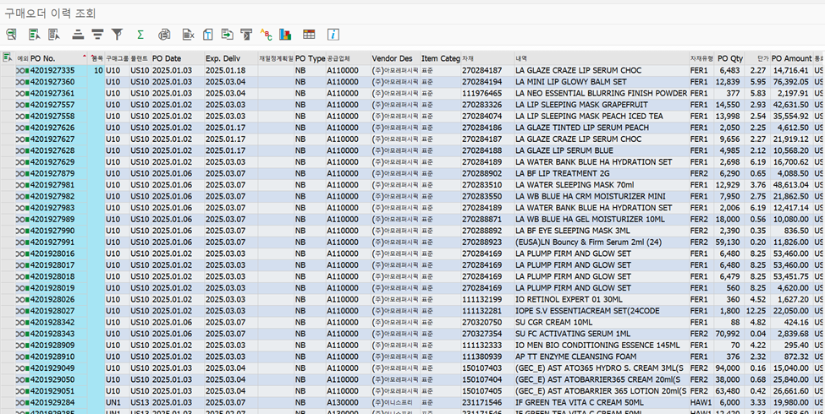The height and width of the screenshot is (414, 825).
Task: Click the Select All toolbar icon
Action: coord(34,35)
